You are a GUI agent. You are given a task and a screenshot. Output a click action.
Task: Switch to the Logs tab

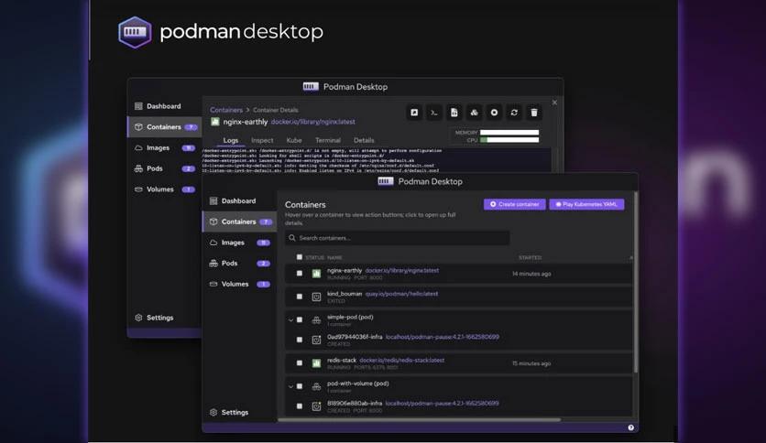[x=231, y=140]
